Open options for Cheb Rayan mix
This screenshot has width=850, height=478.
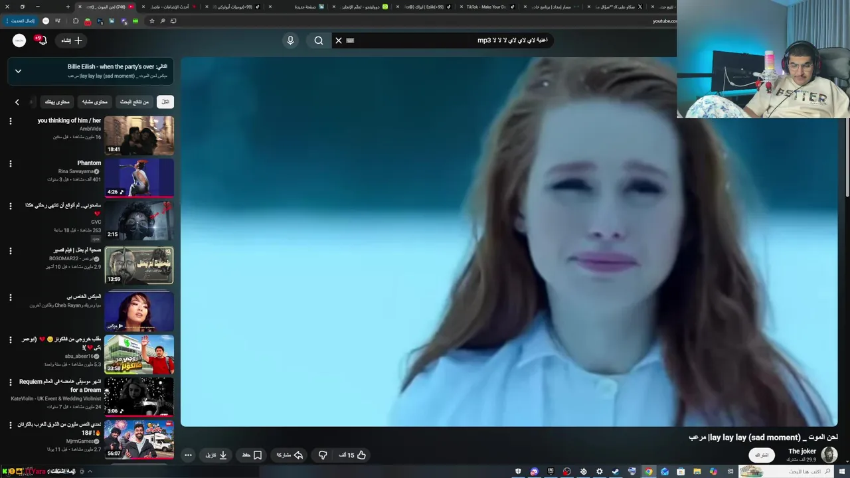click(10, 297)
